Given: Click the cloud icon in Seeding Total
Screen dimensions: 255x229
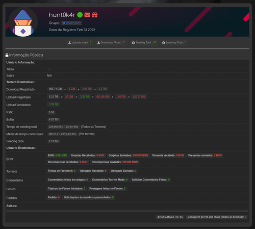Looking at the screenshot, I should click(x=134, y=43).
